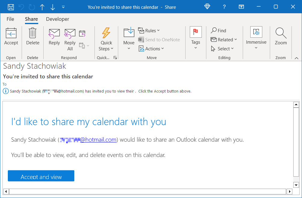Click the Accept calendar icon in ribbon
The width and height of the screenshot is (302, 198).
click(11, 34)
